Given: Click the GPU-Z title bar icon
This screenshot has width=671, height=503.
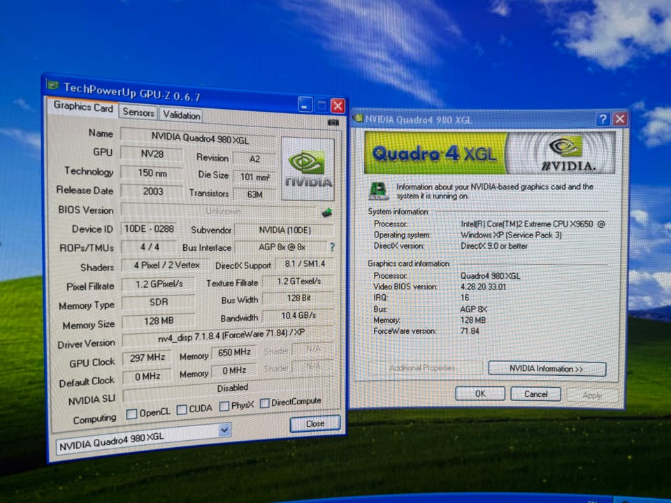Looking at the screenshot, I should point(53,86).
